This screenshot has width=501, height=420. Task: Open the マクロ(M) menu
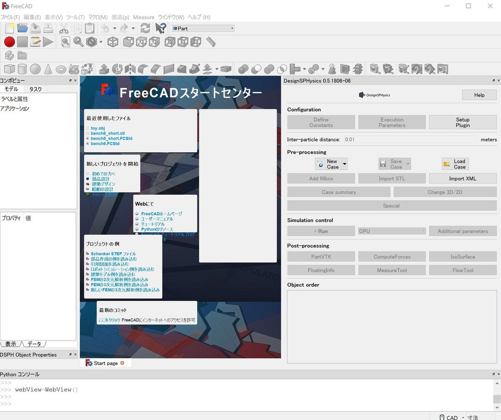98,17
